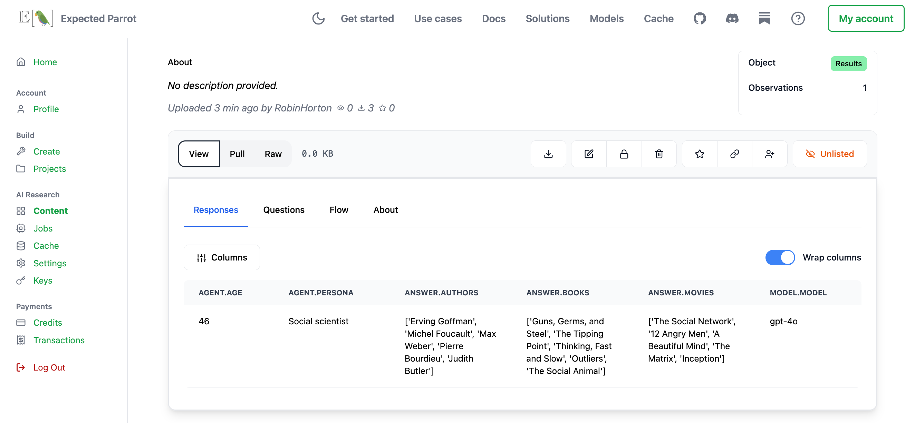Open the GitHub icon in header
The image size is (915, 423).
click(x=700, y=18)
